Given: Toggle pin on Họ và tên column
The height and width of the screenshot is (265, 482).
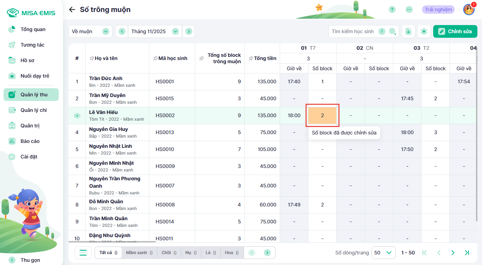Looking at the screenshot, I should tap(92, 58).
